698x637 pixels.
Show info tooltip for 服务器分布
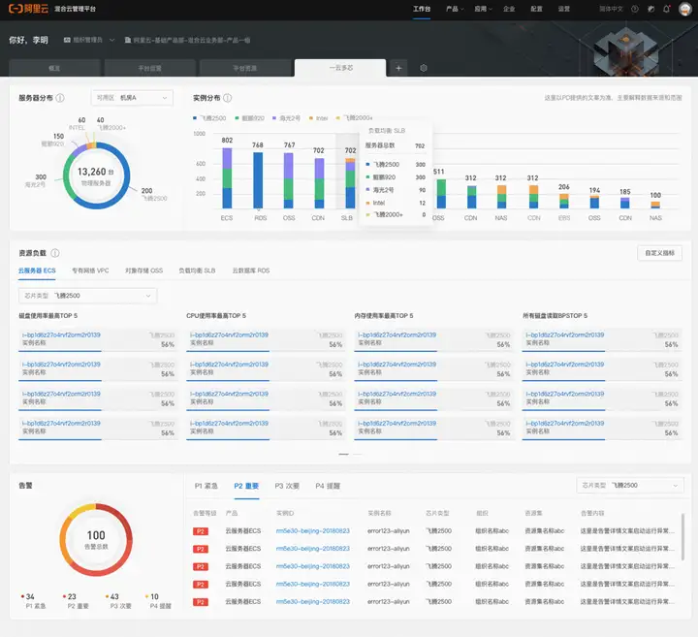pyautogui.click(x=60, y=98)
